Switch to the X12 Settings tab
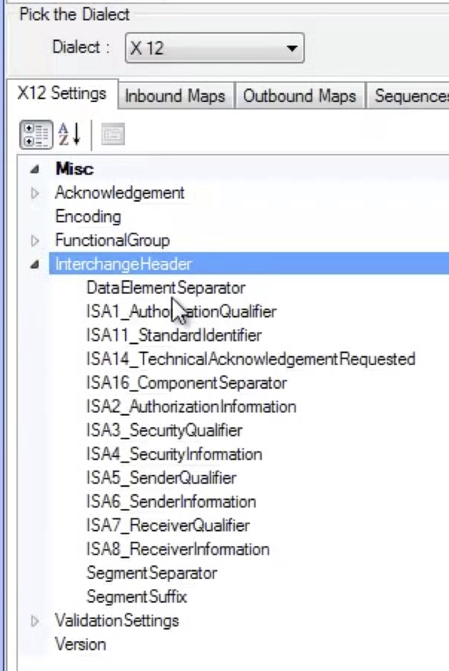 61,94
